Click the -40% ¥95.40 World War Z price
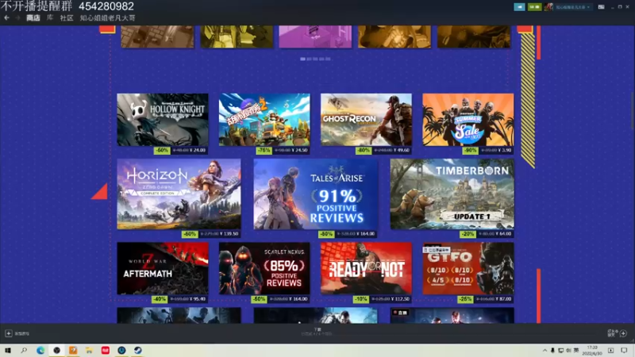This screenshot has height=357, width=635. (179, 299)
